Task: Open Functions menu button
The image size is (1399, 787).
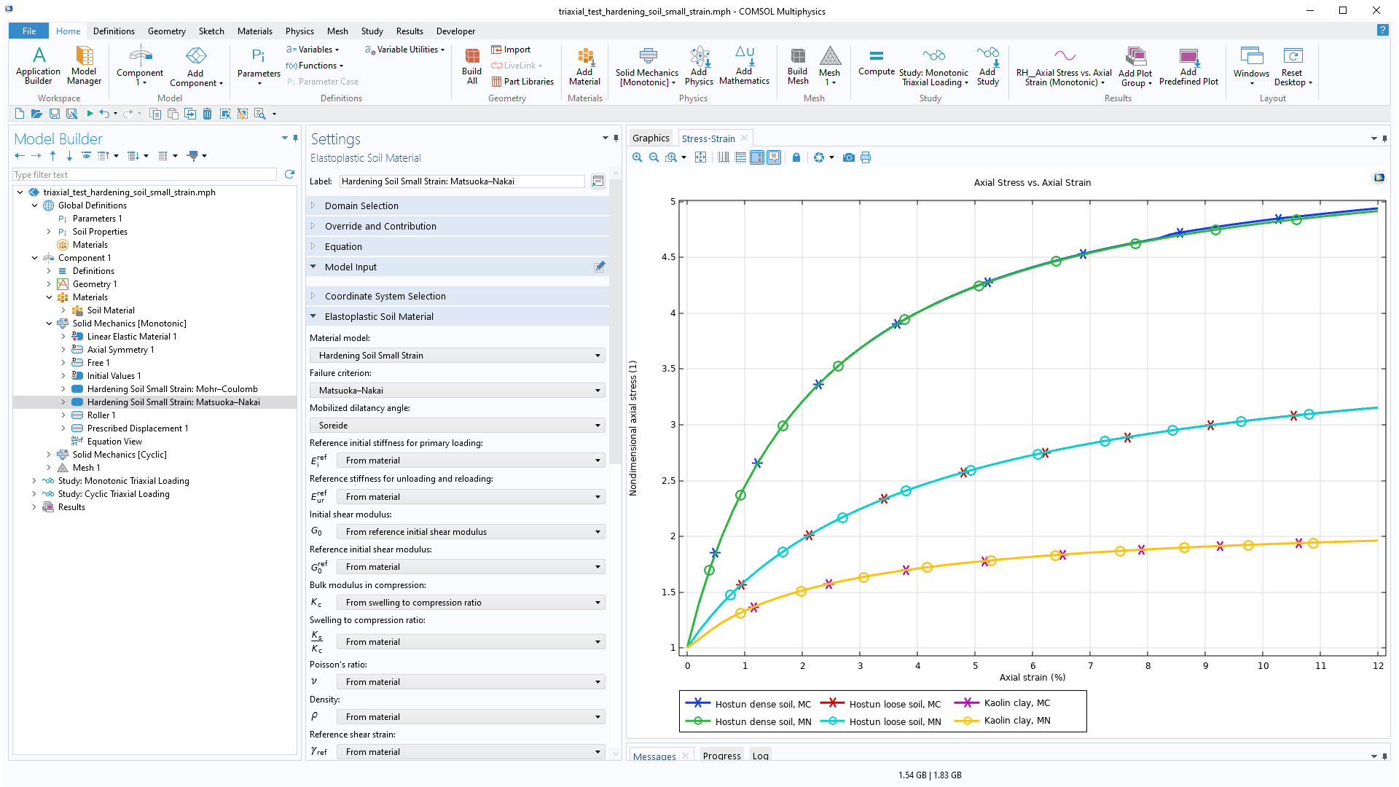Action: click(315, 66)
